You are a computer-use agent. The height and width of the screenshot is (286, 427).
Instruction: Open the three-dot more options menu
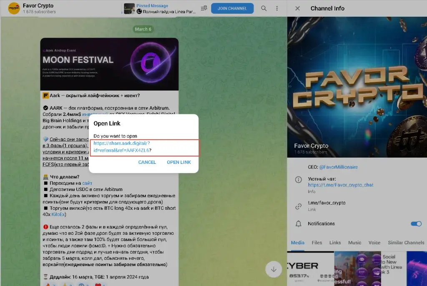click(x=277, y=8)
